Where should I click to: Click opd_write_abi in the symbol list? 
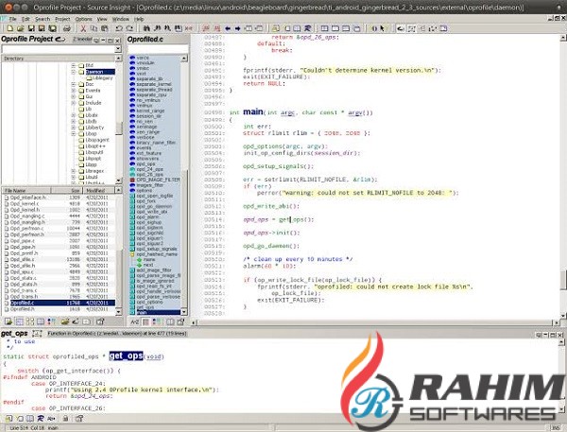click(152, 212)
